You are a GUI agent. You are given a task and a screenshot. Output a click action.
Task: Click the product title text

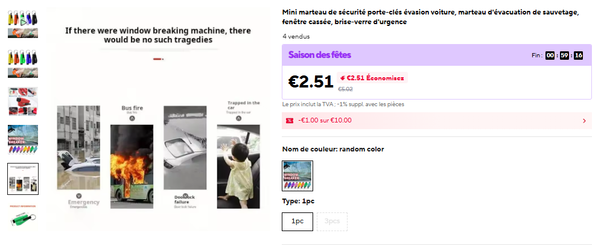(430, 17)
